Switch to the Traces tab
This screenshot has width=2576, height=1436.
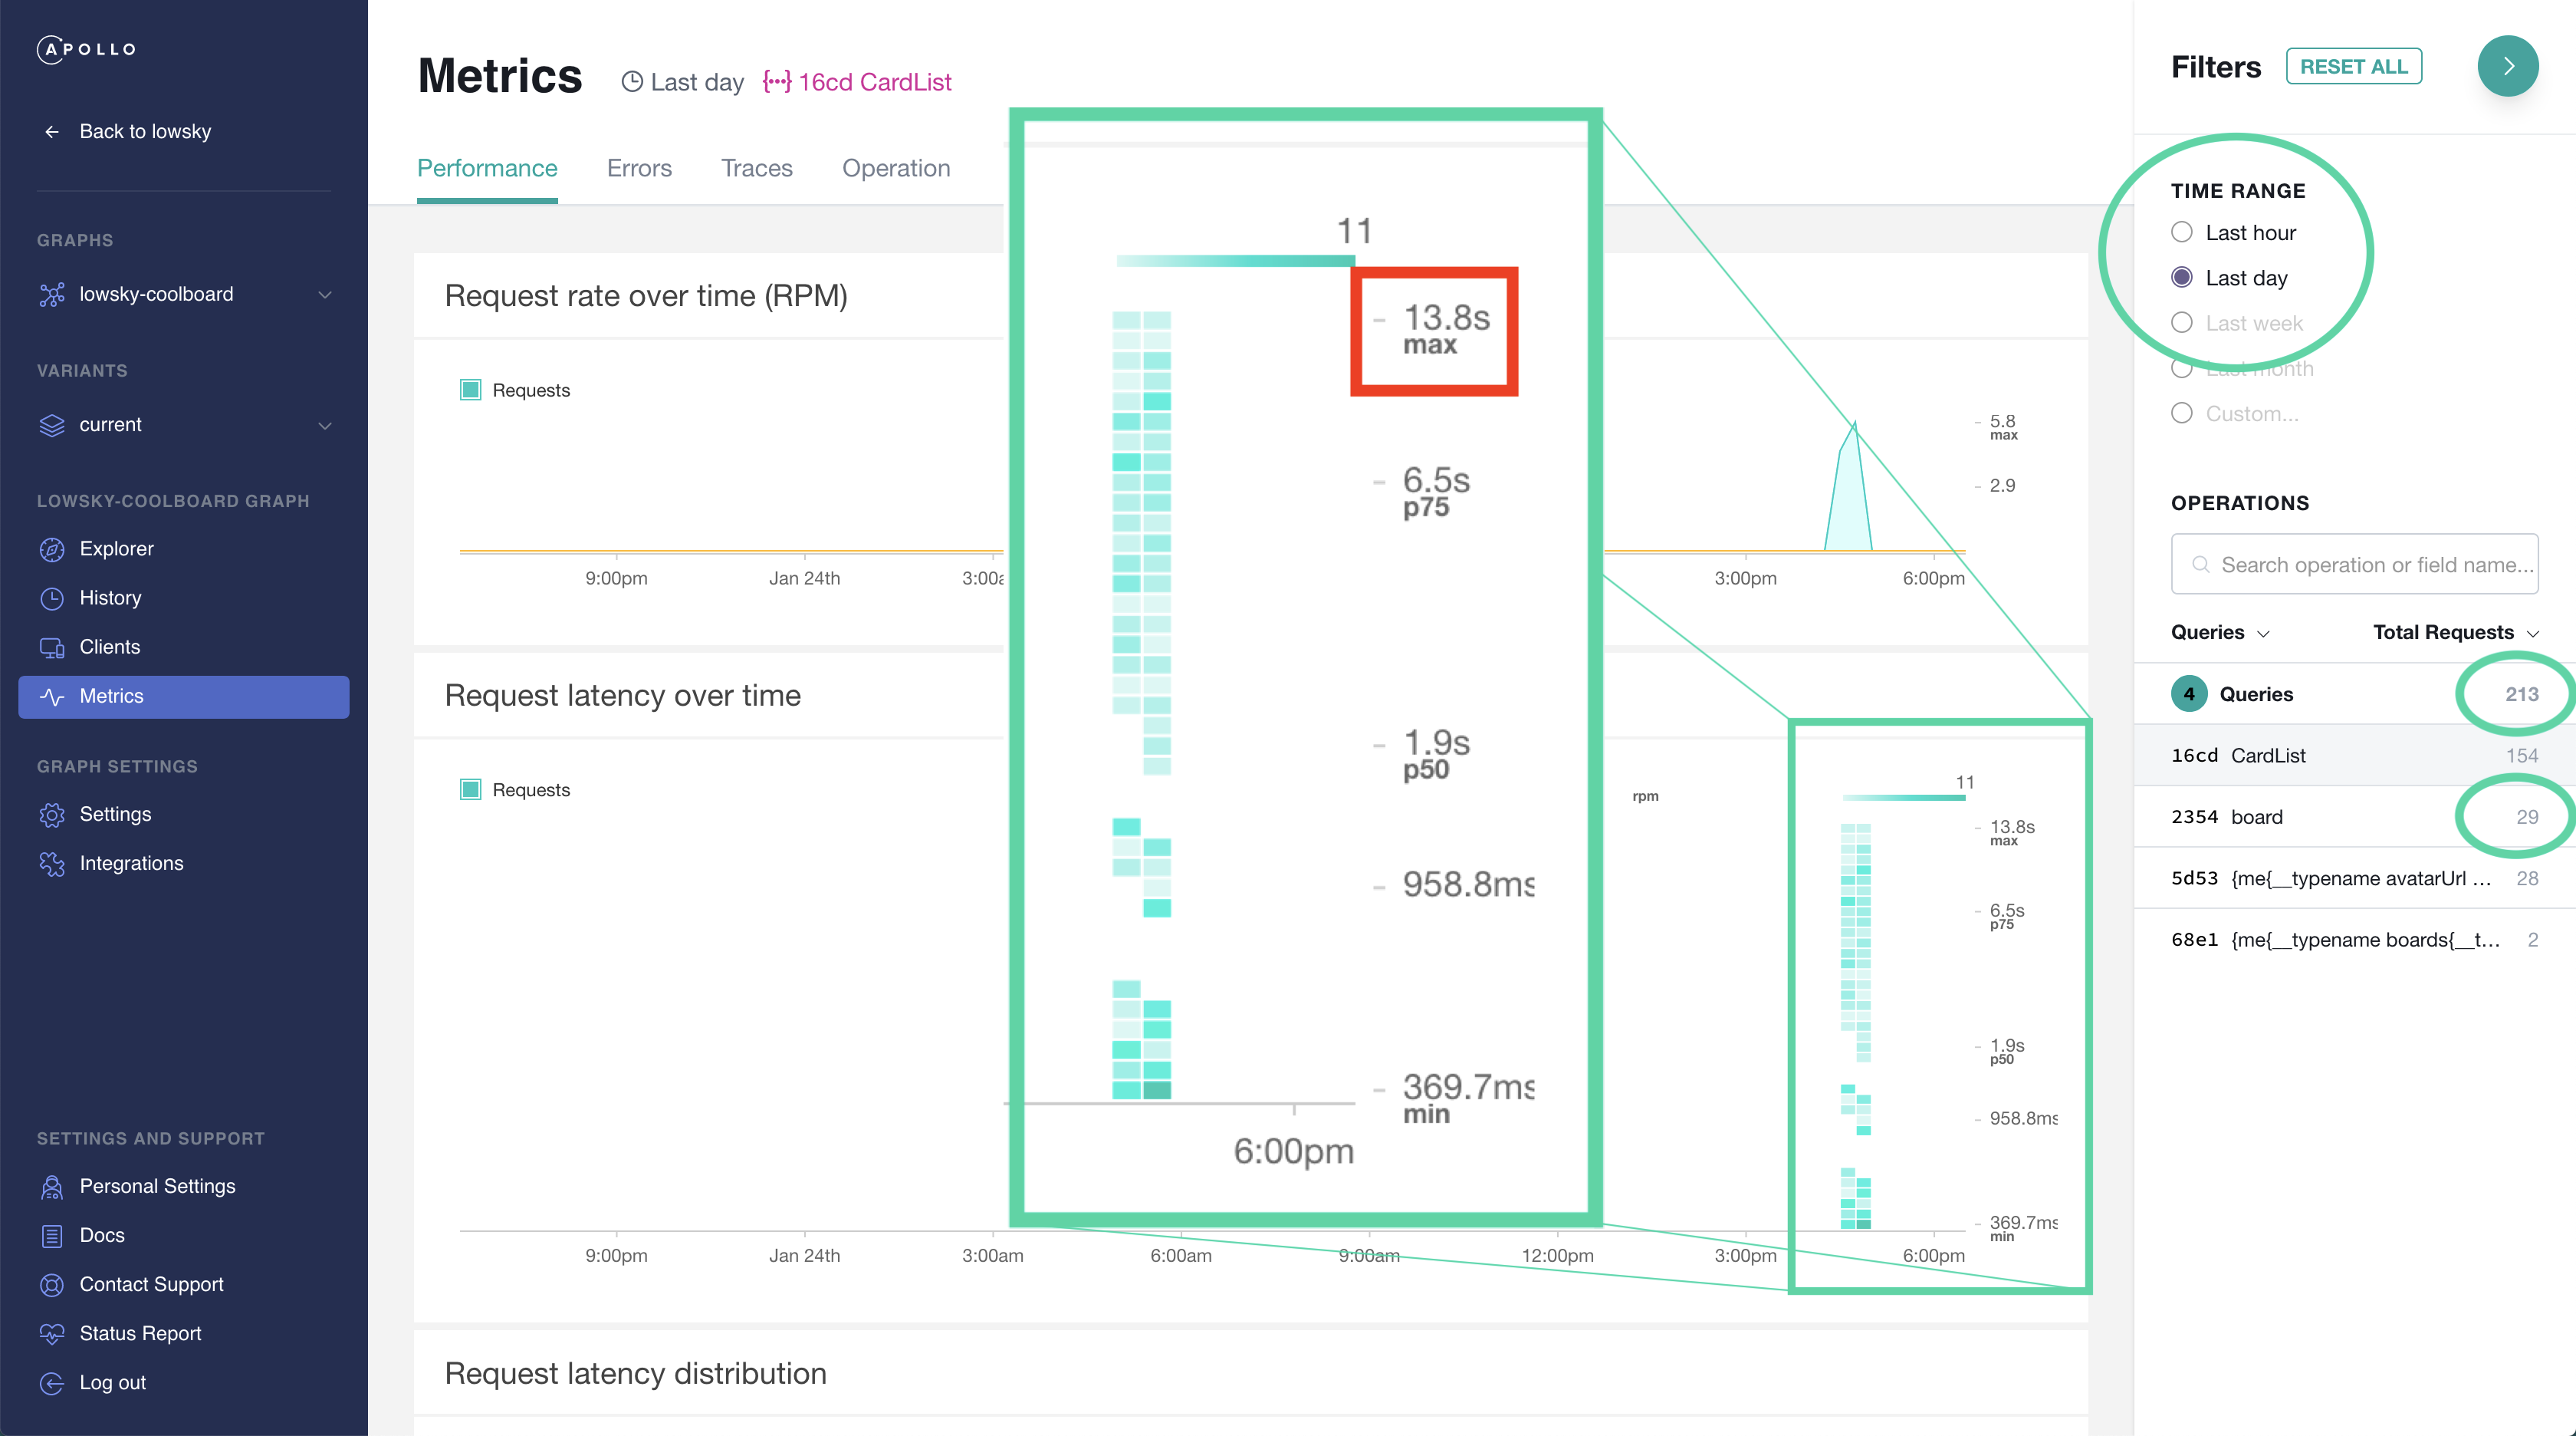point(757,168)
